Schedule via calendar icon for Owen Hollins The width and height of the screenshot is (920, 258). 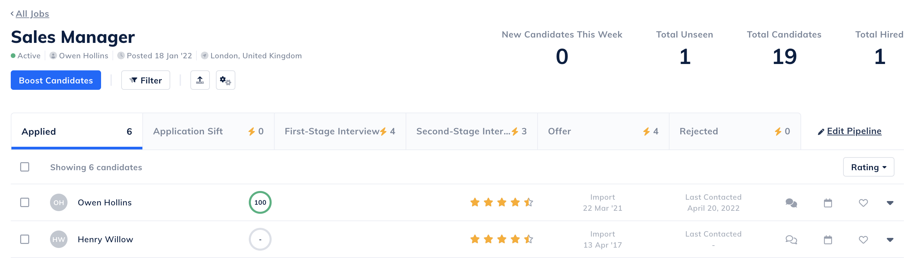coord(828,203)
